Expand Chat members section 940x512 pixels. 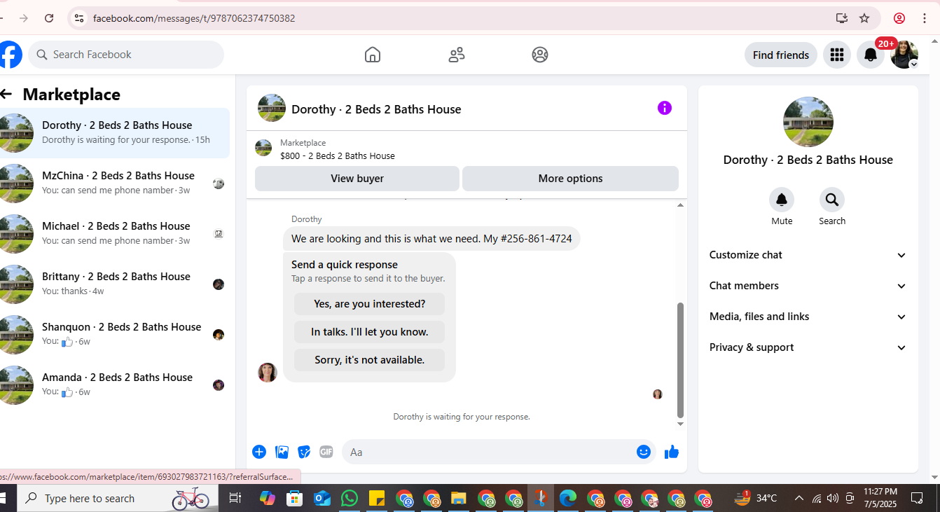[x=808, y=286]
